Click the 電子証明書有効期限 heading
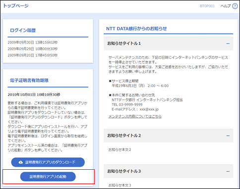This screenshot has width=240, height=189. pos(29,80)
